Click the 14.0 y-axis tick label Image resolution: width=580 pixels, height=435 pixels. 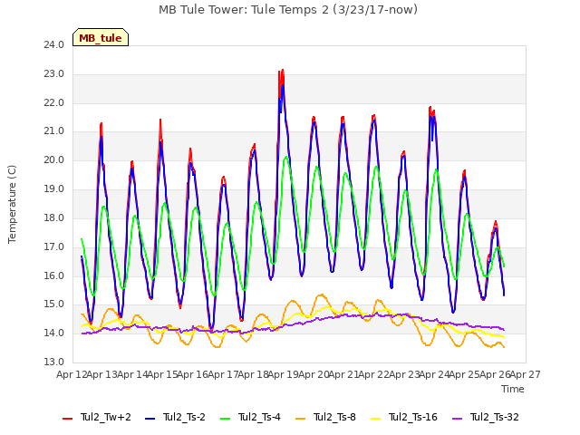click(x=54, y=333)
